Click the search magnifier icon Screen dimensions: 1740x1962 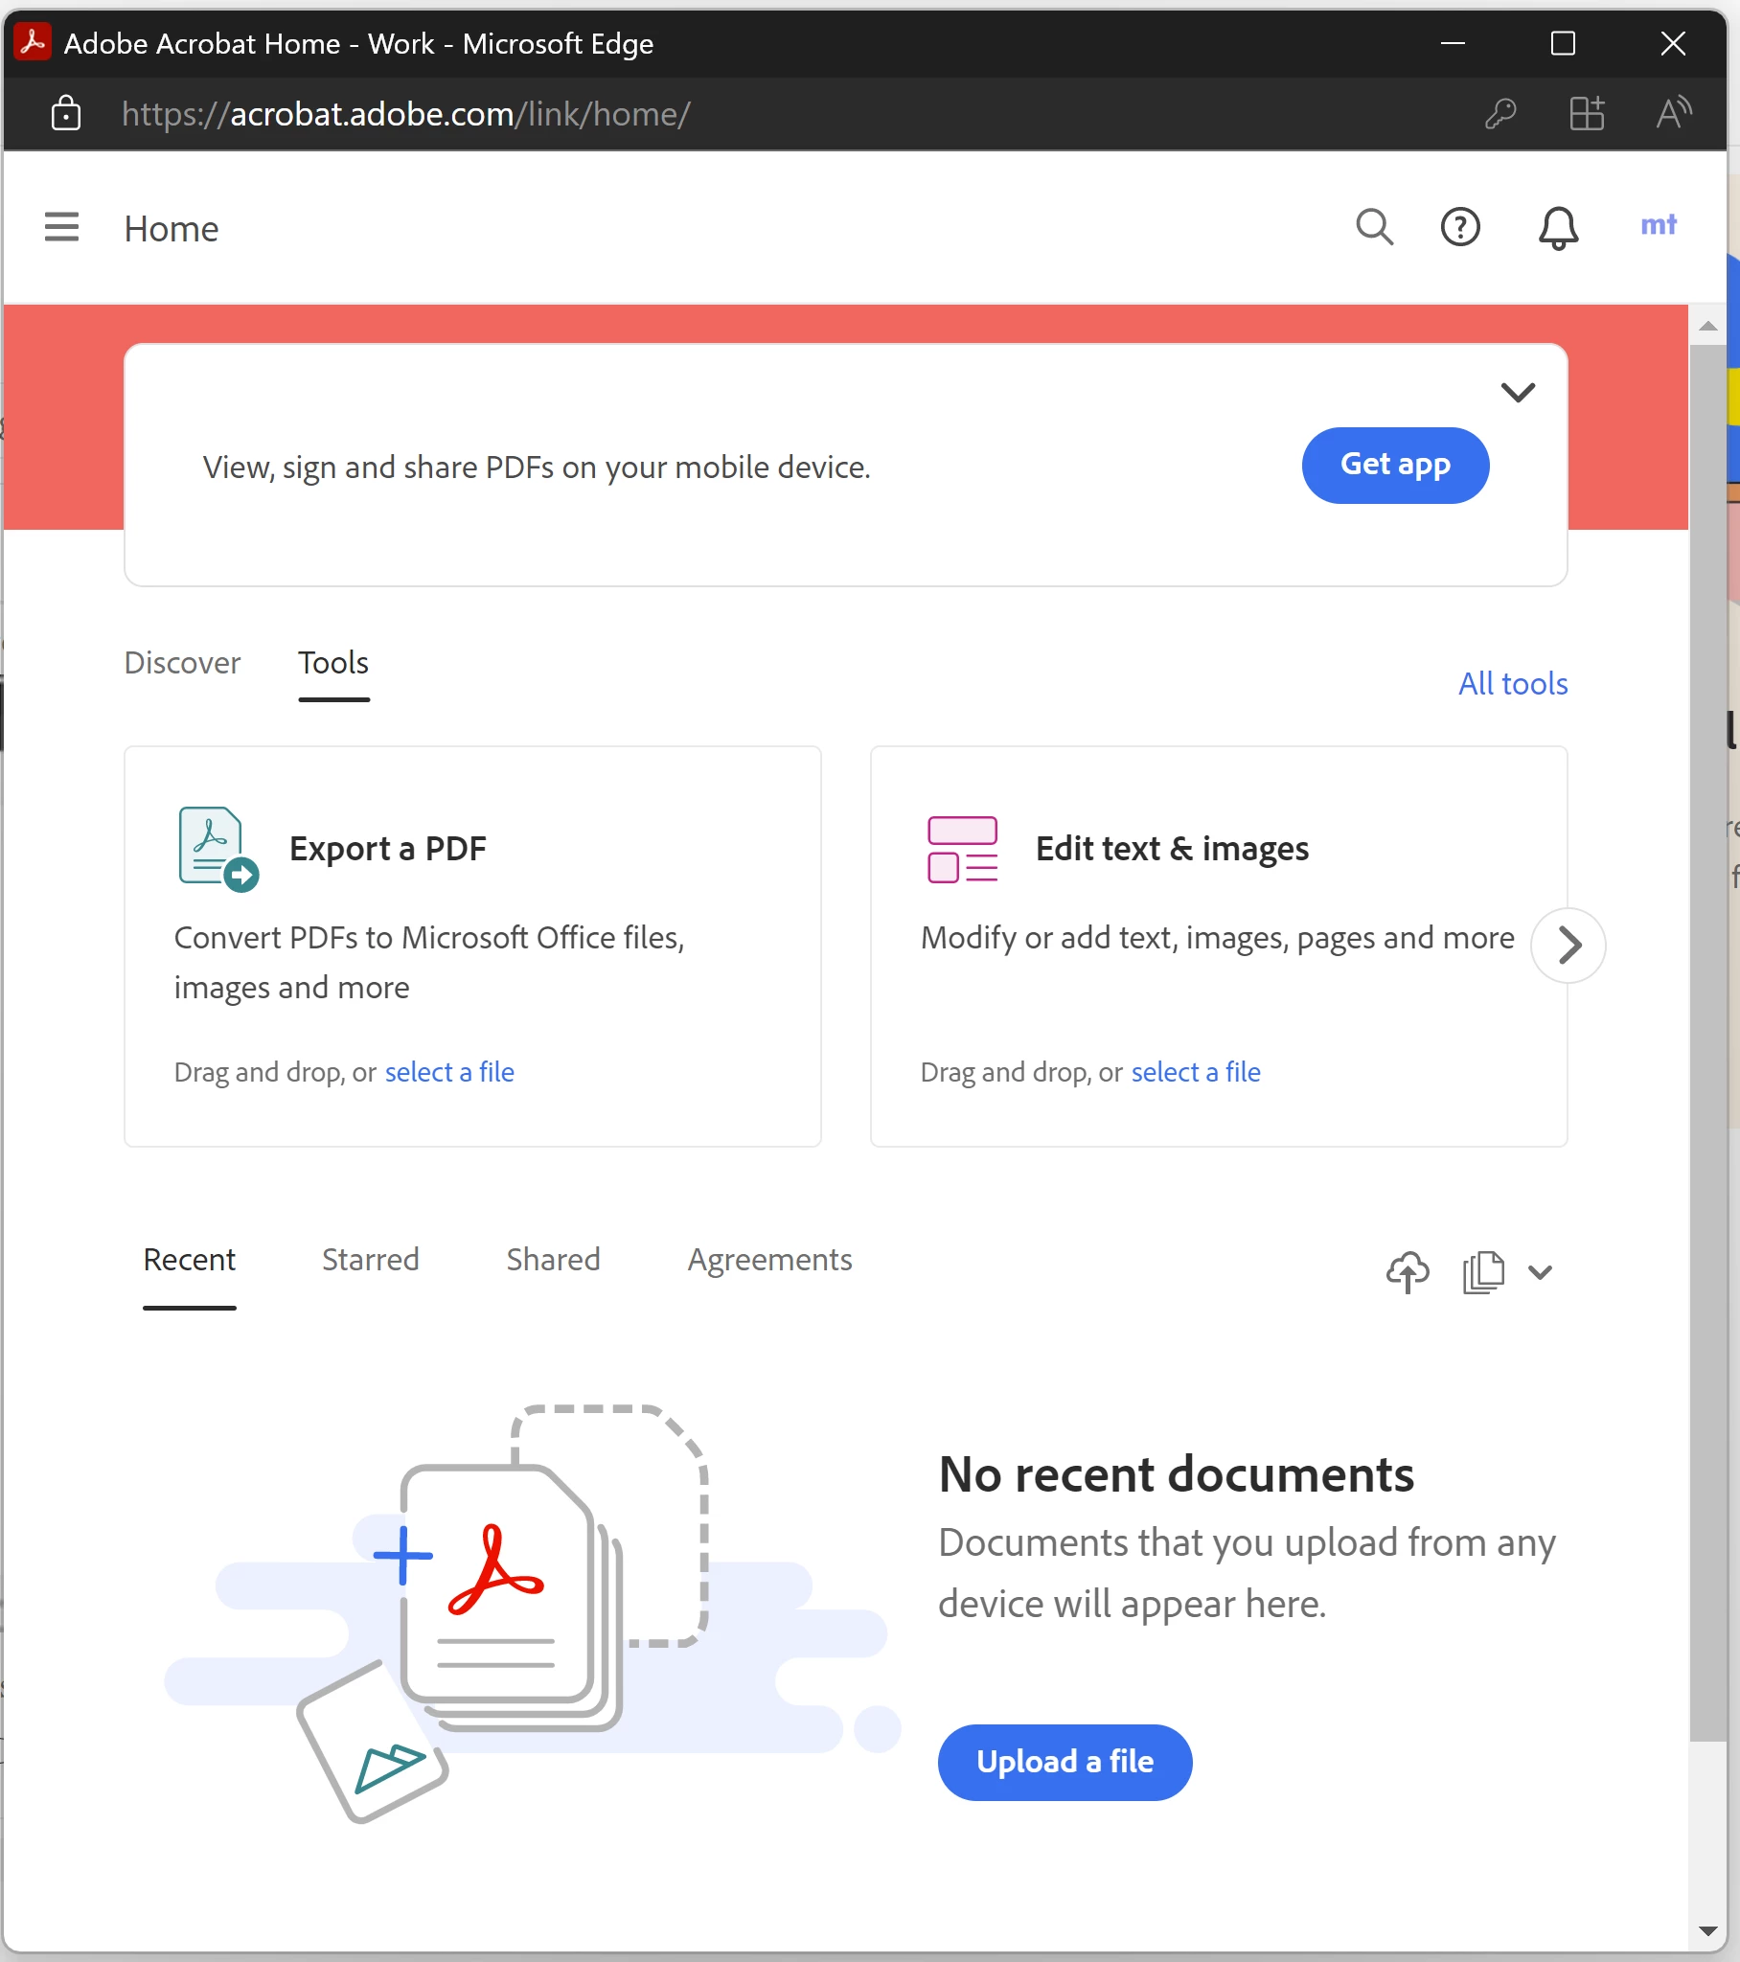(x=1374, y=227)
